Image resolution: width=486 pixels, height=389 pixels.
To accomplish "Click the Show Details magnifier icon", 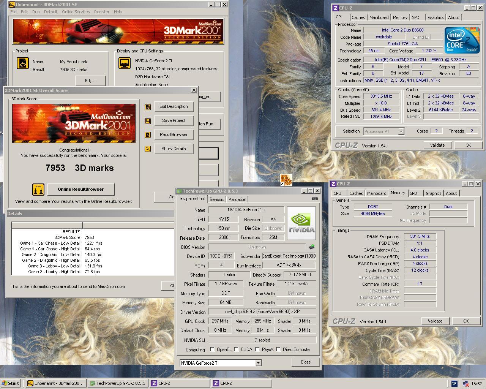I will [148, 149].
